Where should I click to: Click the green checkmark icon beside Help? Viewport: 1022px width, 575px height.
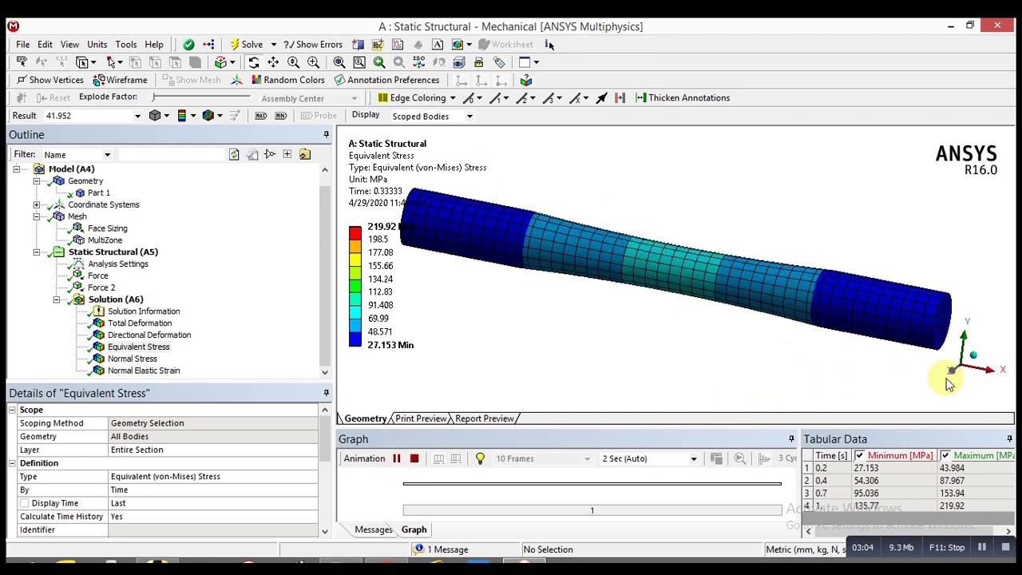(188, 45)
